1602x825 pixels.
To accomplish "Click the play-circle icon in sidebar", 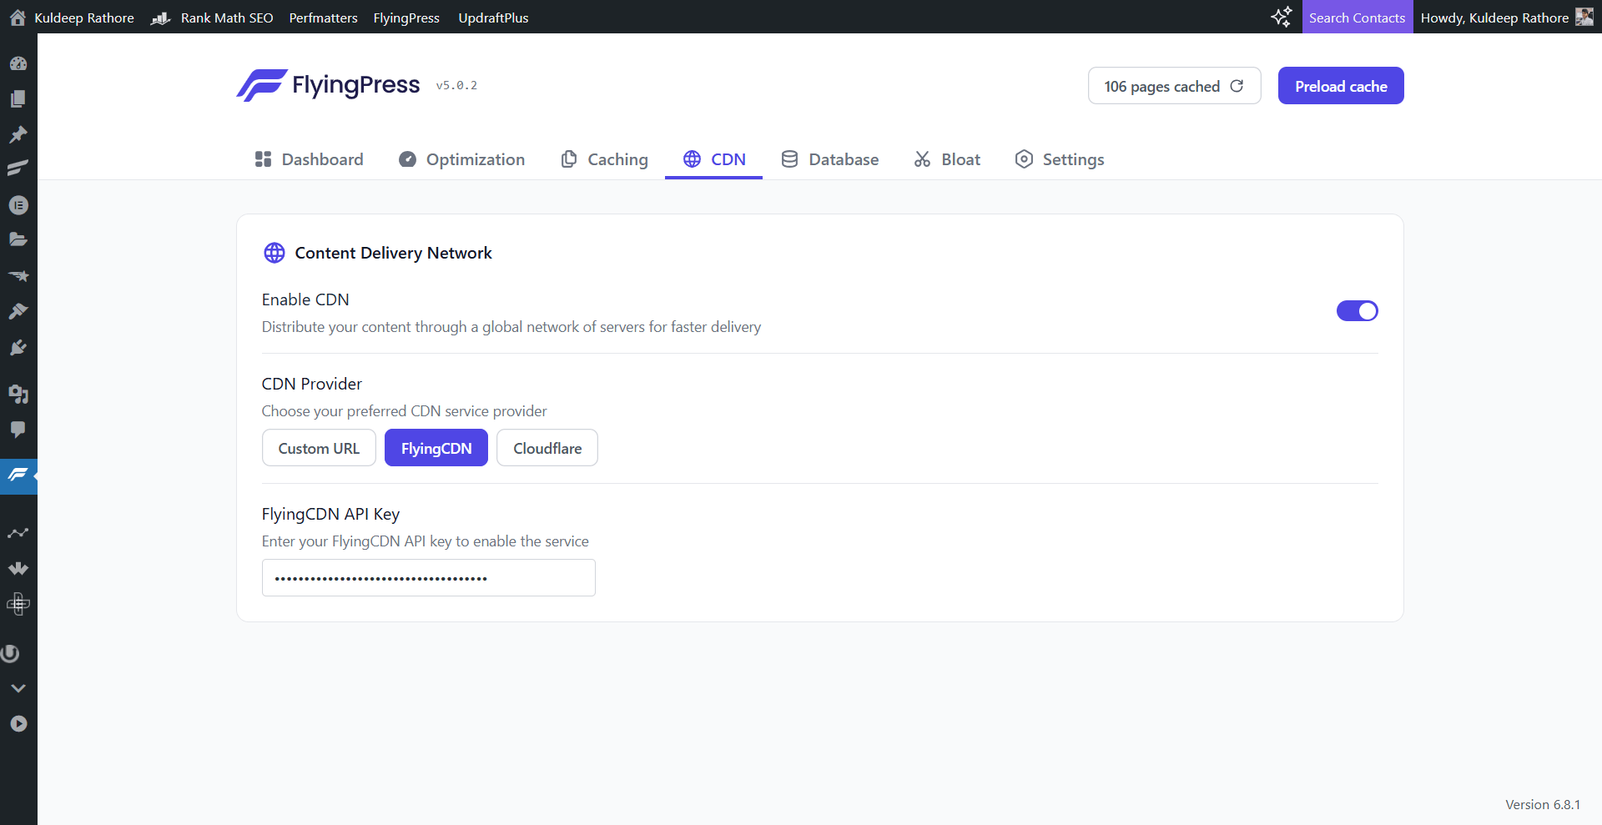I will click(x=18, y=723).
